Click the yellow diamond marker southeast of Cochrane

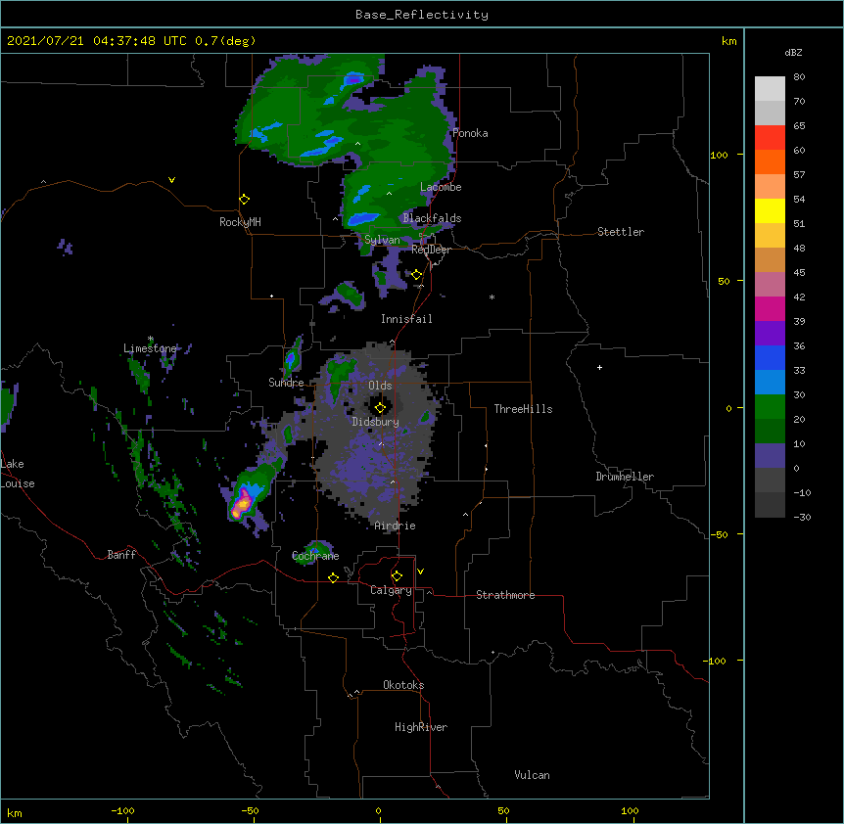tap(333, 577)
